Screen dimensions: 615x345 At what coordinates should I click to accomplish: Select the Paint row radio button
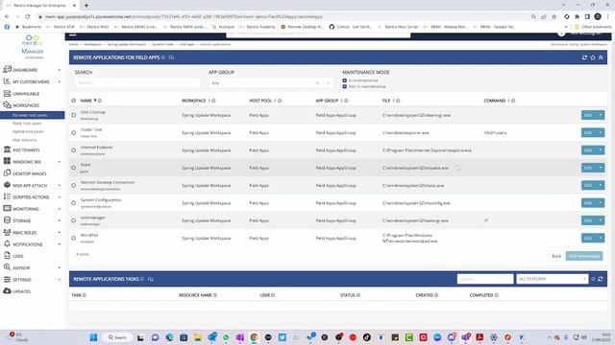[x=73, y=168]
